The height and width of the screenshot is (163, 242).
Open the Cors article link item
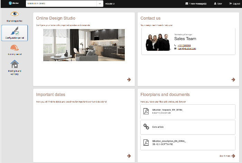click(x=188, y=127)
